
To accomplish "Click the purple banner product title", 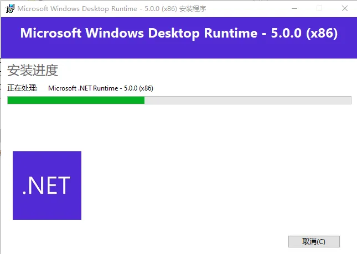I will click(x=179, y=33).
